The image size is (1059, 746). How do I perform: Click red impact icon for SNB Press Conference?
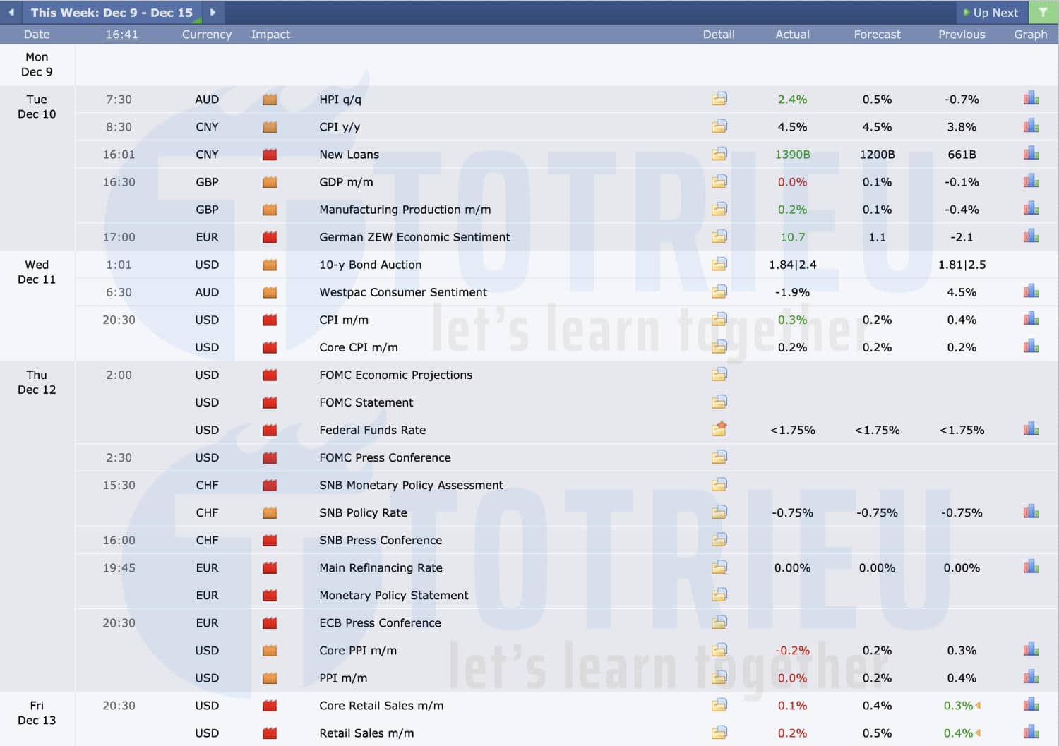point(269,539)
